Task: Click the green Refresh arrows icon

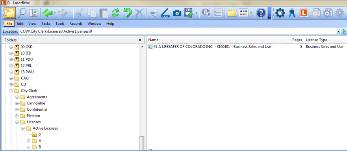Action: [x=115, y=13]
